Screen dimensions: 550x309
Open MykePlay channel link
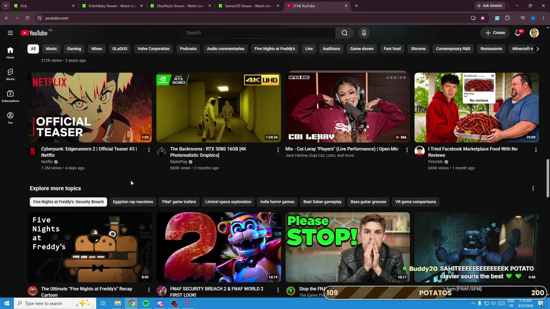coord(179,162)
